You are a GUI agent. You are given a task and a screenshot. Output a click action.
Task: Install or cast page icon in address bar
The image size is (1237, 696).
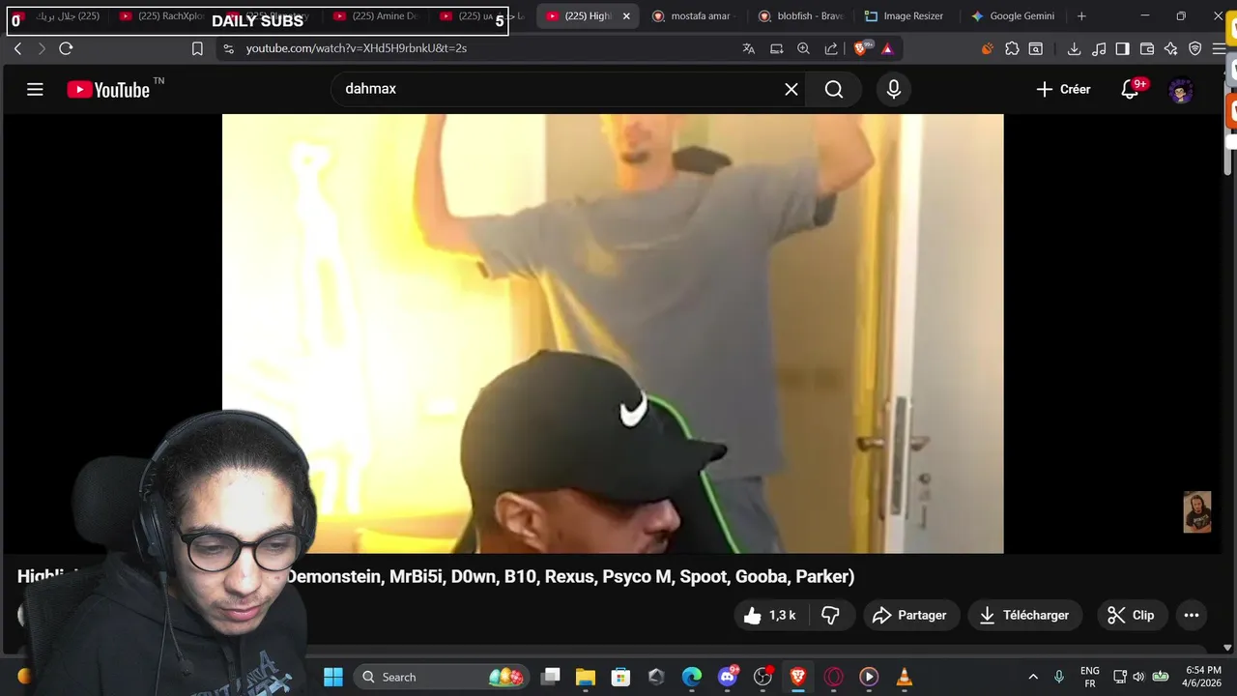[x=776, y=48]
